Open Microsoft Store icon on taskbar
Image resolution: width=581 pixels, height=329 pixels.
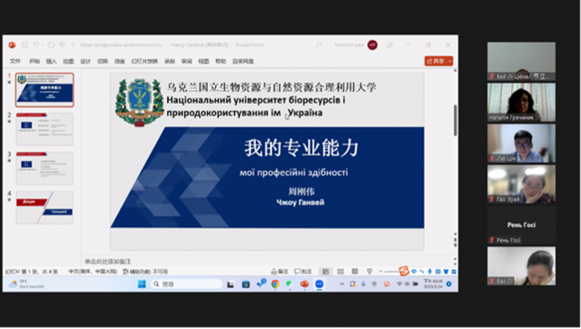point(246,284)
